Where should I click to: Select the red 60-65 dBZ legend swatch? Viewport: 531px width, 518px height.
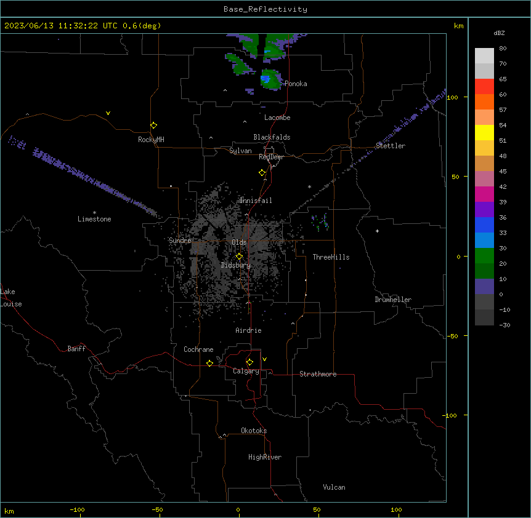point(484,86)
